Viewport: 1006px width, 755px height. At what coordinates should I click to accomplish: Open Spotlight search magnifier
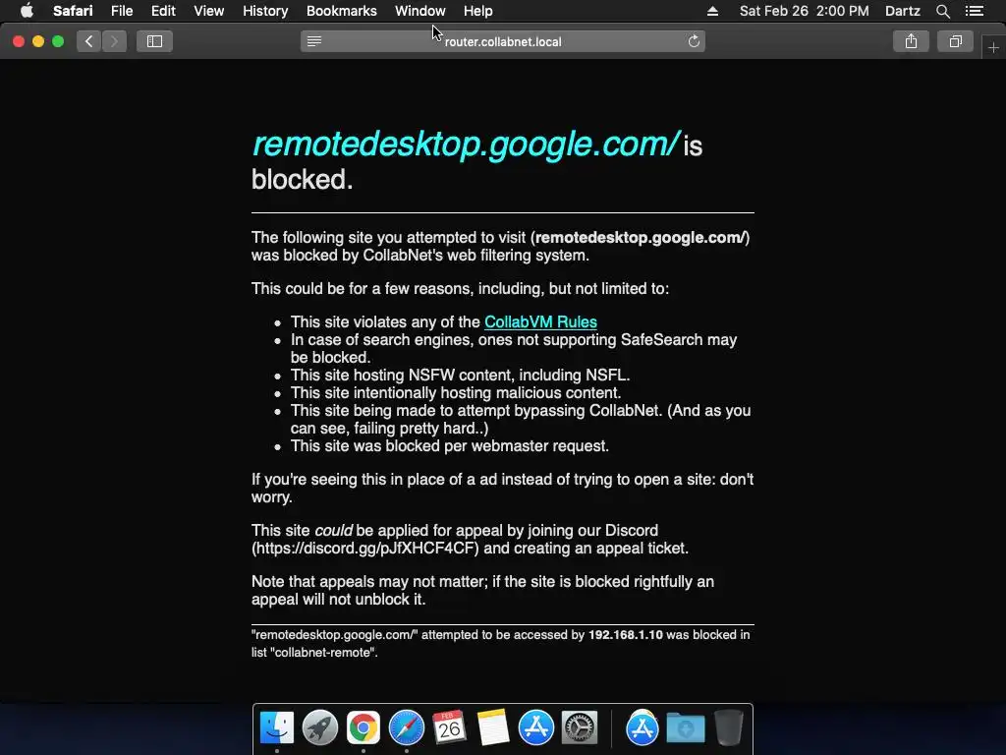942,11
